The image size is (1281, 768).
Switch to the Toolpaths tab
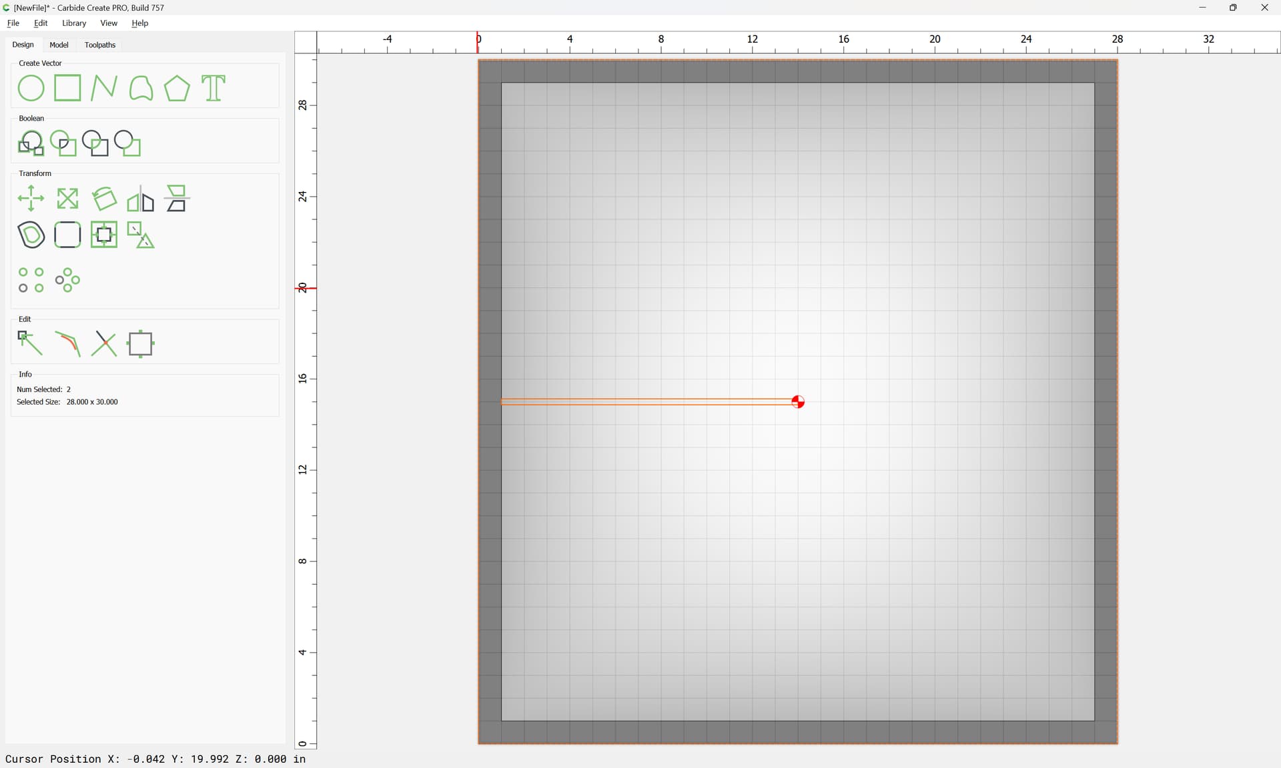click(100, 45)
